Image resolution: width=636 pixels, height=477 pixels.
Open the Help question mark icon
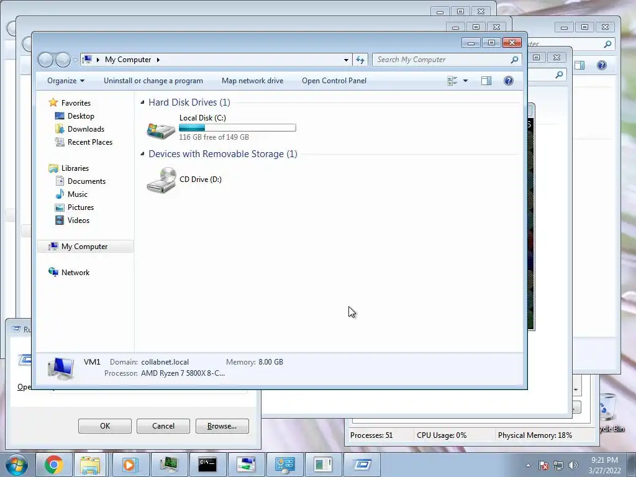click(x=508, y=81)
